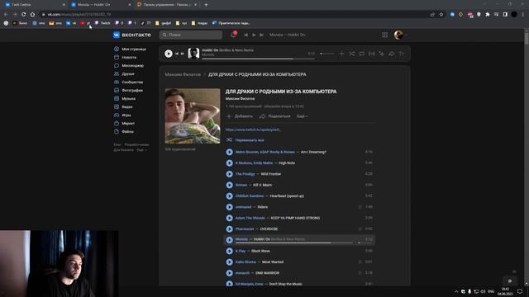Click the similar tracks icon in the player
This screenshot has width=529, height=297.
click(382, 54)
